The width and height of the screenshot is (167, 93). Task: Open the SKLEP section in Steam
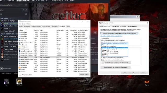click(x=11, y=1)
